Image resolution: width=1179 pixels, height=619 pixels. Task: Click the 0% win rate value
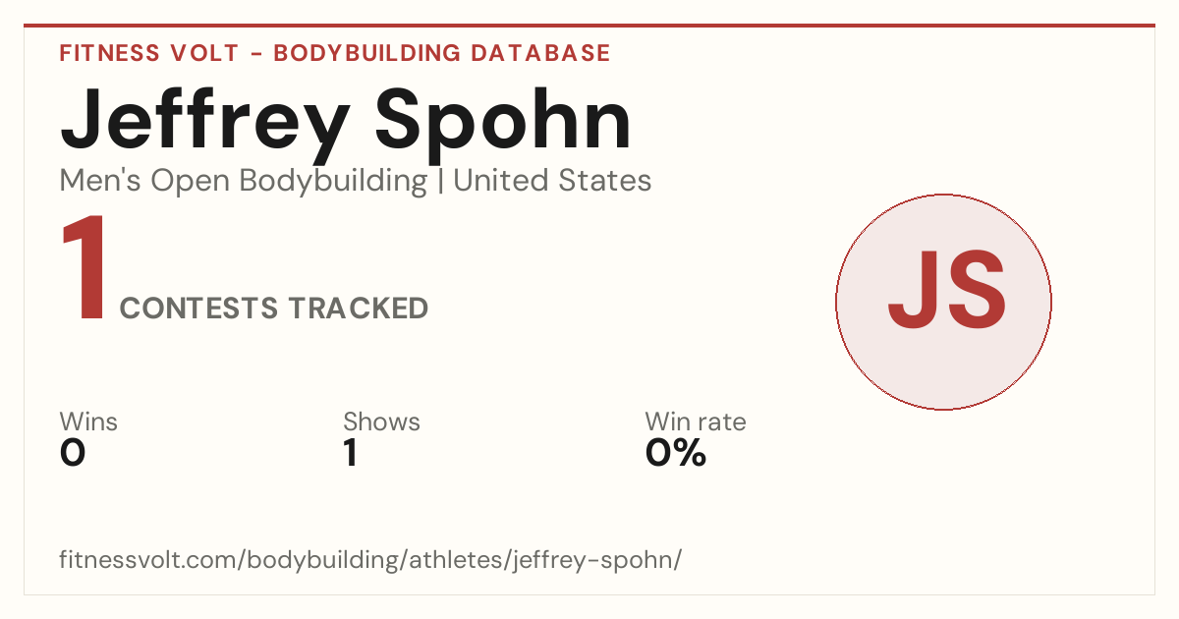coord(676,453)
